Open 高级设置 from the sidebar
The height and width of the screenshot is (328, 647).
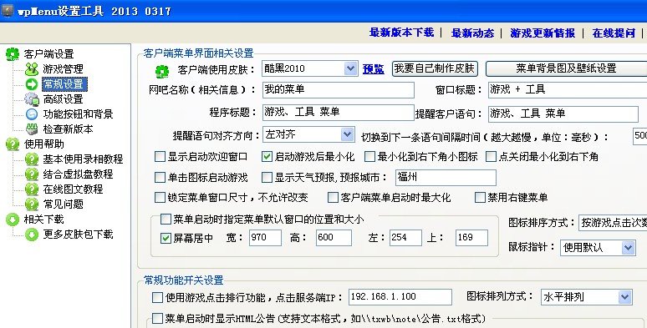coord(64,98)
